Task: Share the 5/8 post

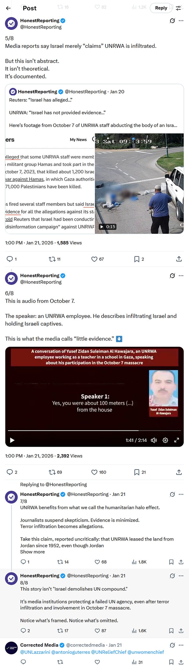Action: coord(179,259)
